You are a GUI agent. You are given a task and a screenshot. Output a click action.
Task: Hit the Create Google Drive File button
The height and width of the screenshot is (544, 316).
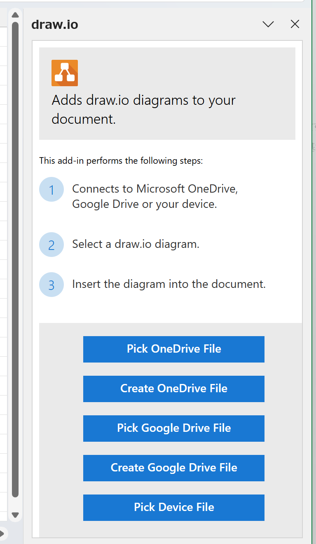tap(173, 468)
